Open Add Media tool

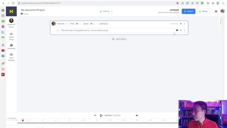(11, 47)
